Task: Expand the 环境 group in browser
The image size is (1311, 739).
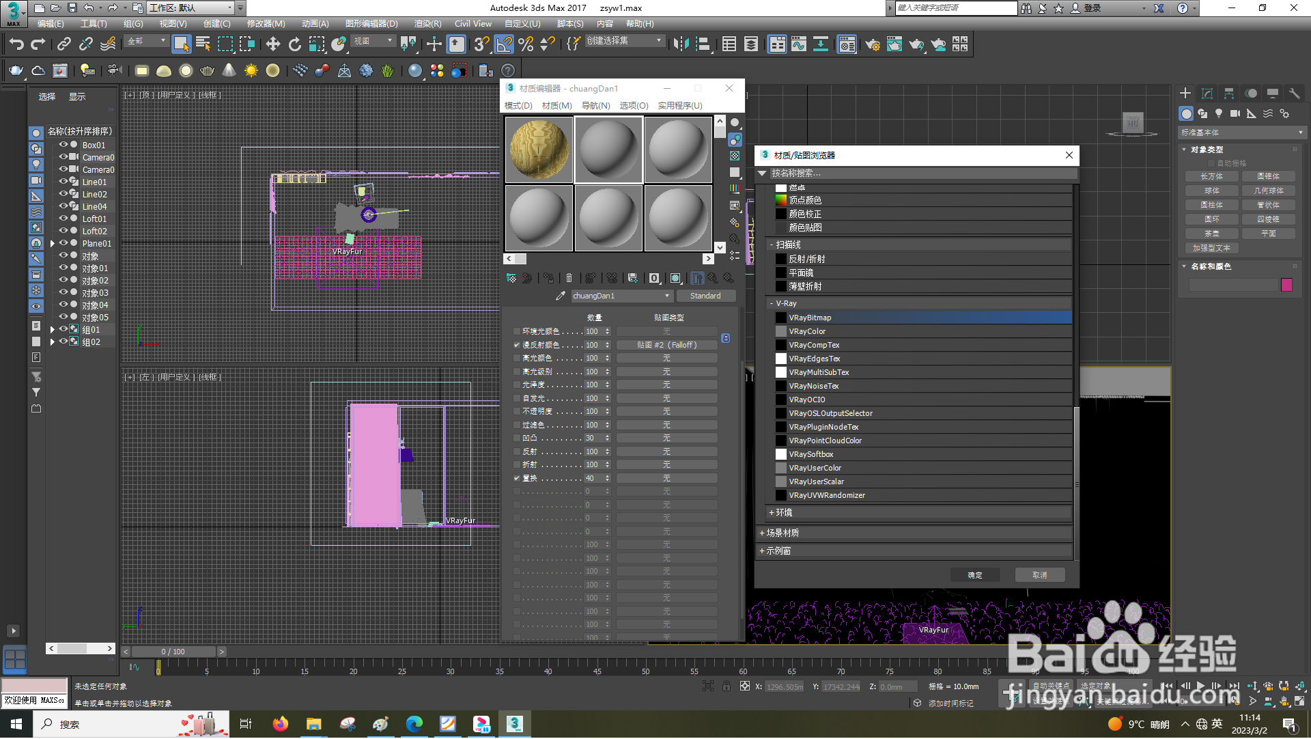Action: [772, 512]
